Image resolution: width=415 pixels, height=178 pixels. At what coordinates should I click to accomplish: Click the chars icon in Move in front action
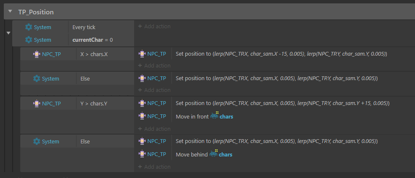click(214, 116)
